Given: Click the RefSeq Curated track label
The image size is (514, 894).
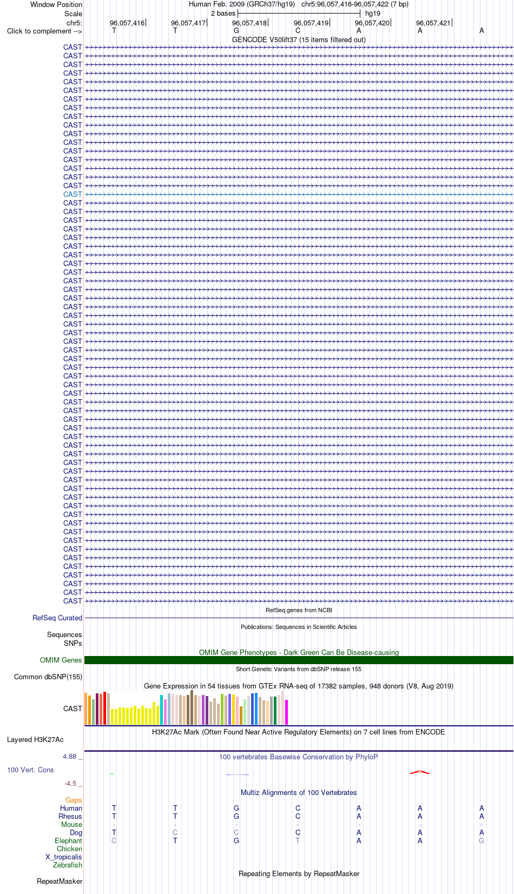Looking at the screenshot, I should pyautogui.click(x=57, y=618).
